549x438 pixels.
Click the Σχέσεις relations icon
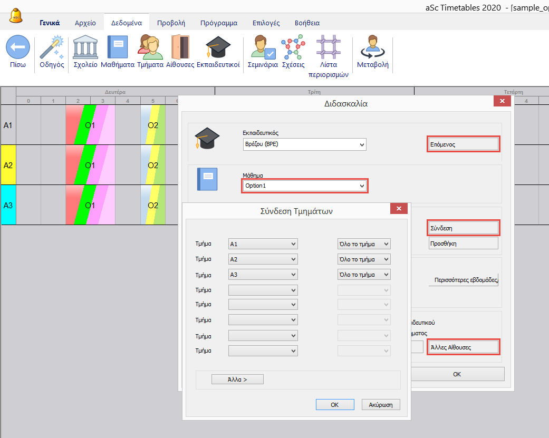[x=293, y=47]
